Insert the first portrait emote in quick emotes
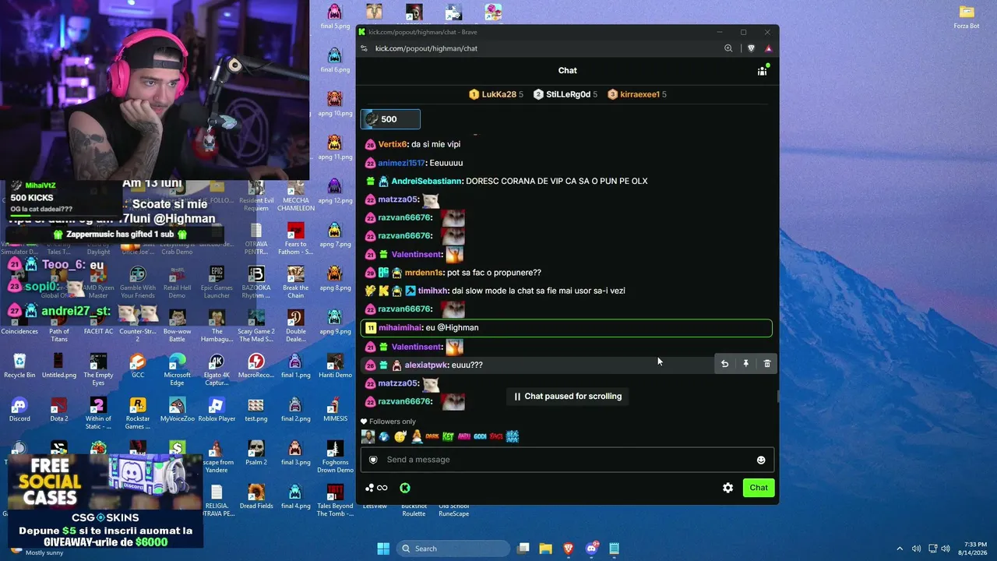This screenshot has height=561, width=997. point(368,436)
